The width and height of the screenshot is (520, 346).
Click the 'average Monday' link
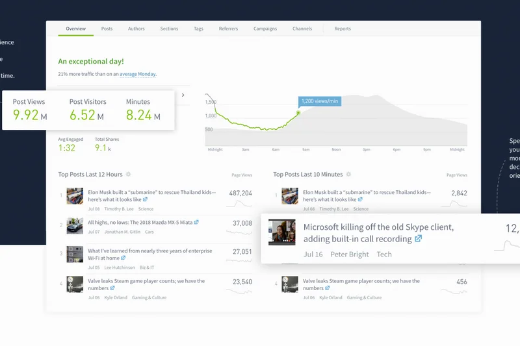(137, 75)
